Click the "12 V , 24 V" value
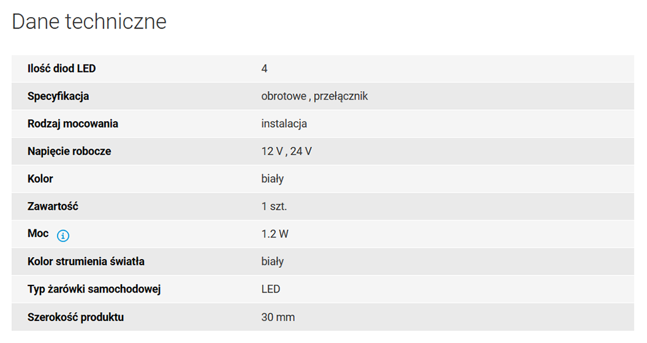The image size is (647, 343). point(286,152)
